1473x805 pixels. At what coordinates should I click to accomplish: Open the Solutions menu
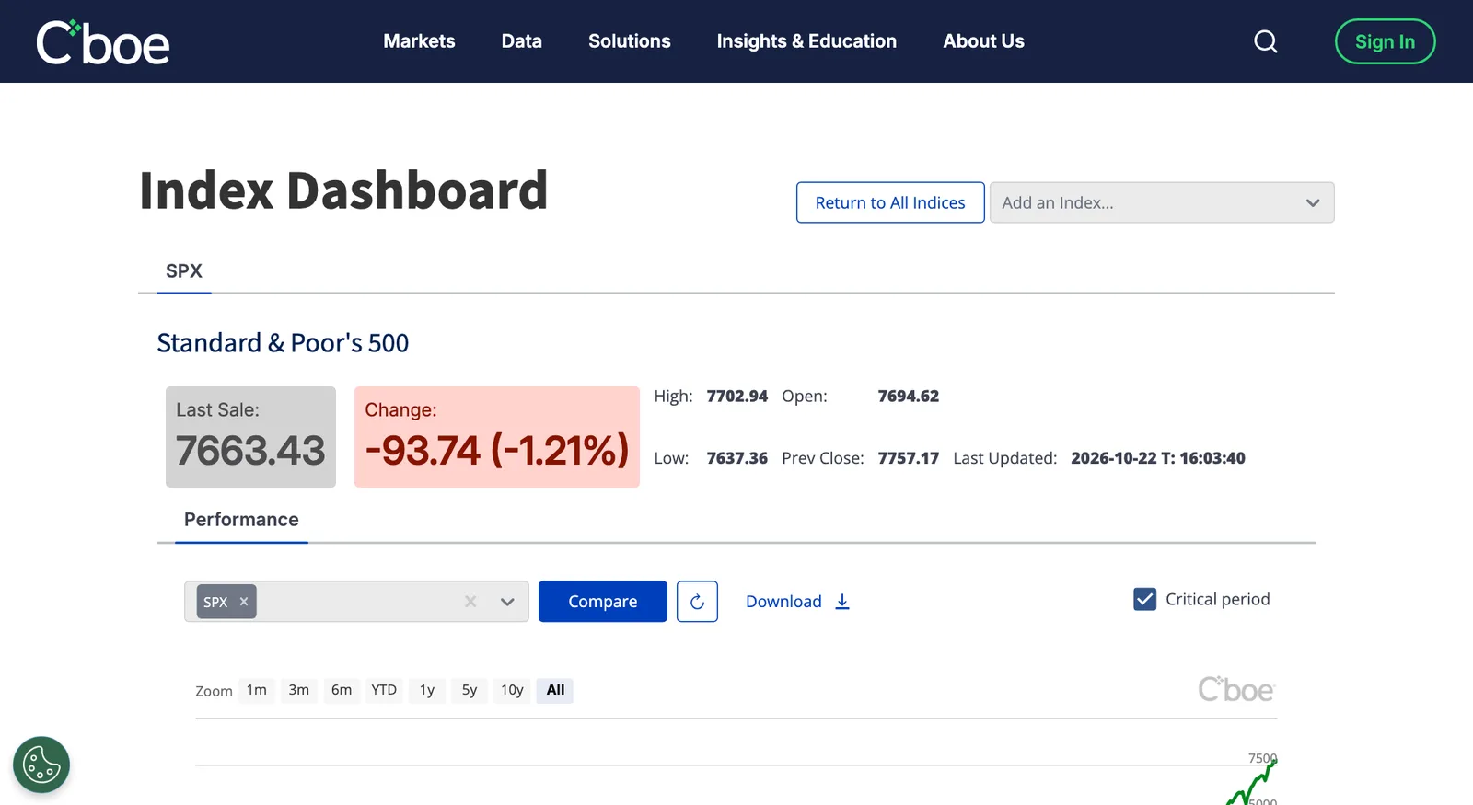pos(630,41)
